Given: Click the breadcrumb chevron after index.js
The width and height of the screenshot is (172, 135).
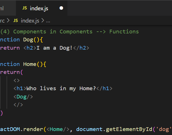Looking at the screenshot, I should (x=43, y=21).
